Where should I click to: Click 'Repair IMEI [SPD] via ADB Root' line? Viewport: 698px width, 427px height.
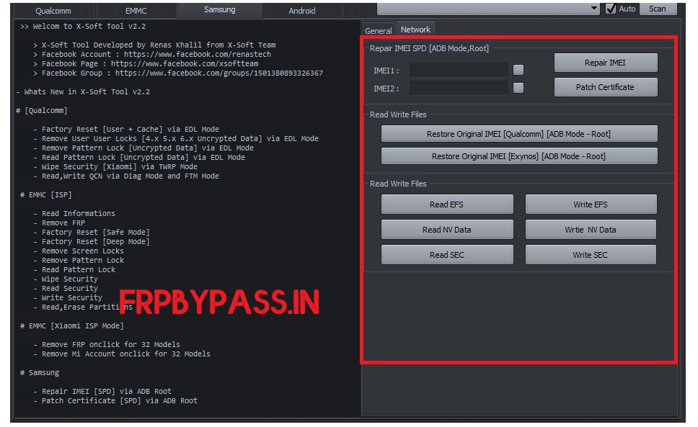[x=102, y=391]
